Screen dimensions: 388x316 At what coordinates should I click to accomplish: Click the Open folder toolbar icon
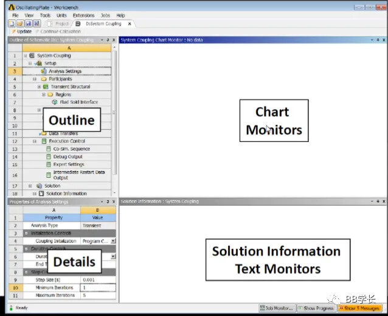(x=19, y=24)
